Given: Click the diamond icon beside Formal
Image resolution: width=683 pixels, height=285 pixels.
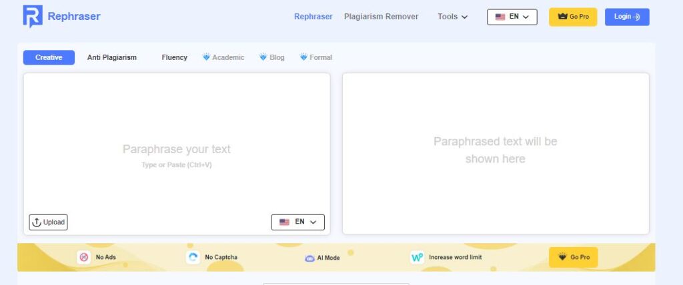Looking at the screenshot, I should (x=303, y=57).
